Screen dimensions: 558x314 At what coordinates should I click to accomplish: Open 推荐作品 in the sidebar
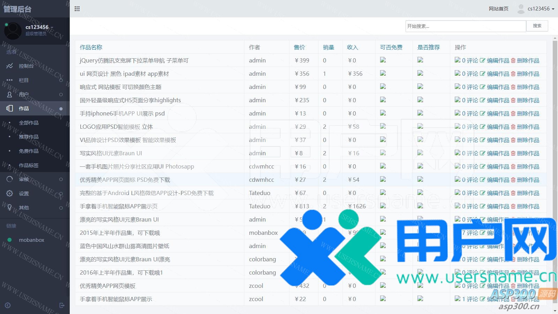coord(29,137)
